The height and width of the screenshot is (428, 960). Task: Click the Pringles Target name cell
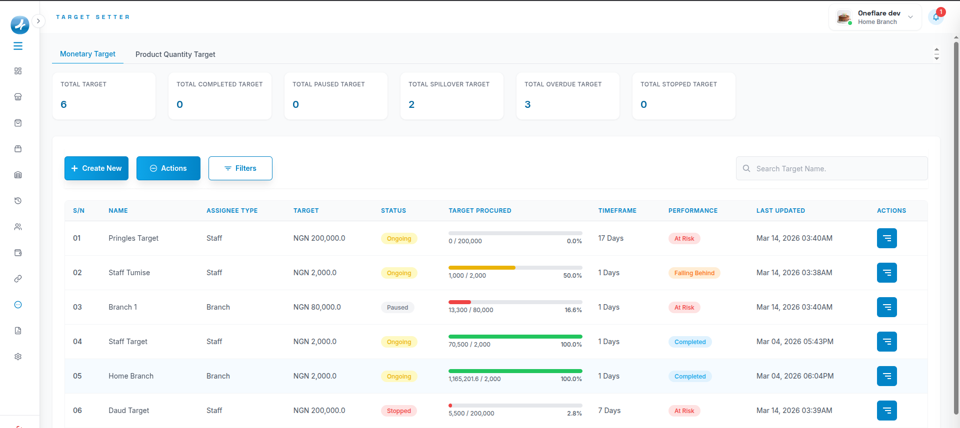tap(133, 238)
